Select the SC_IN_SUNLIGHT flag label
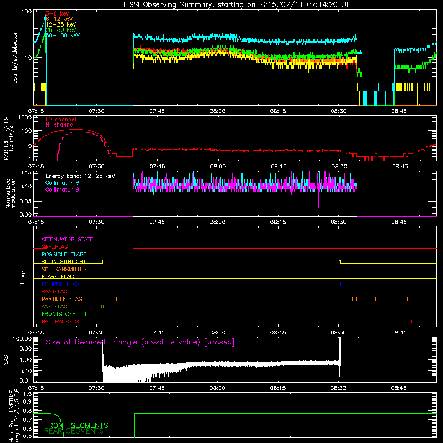Viewport: 443px width, 443px height. tap(64, 261)
